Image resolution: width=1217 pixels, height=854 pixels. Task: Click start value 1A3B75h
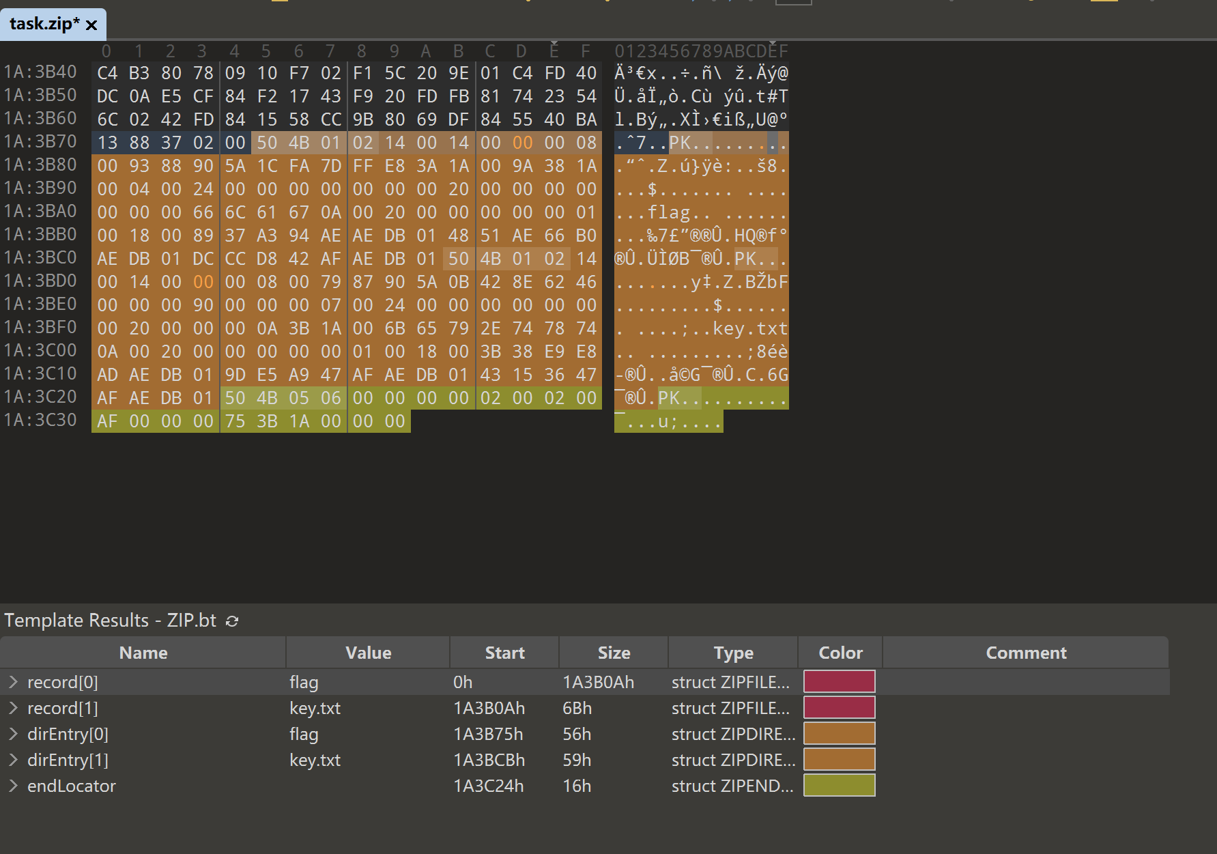tap(488, 734)
